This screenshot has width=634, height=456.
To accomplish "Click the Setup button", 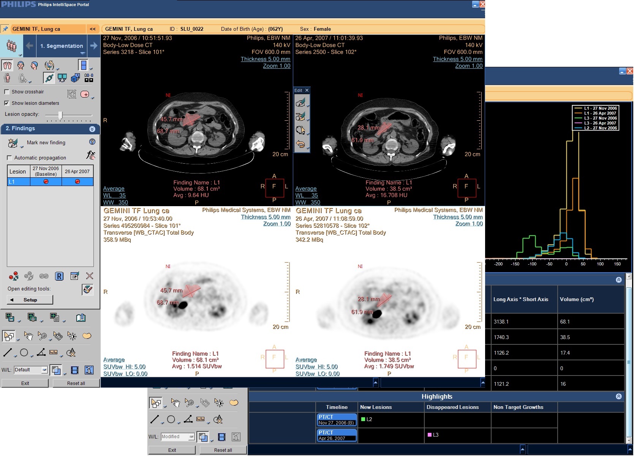I will click(30, 300).
